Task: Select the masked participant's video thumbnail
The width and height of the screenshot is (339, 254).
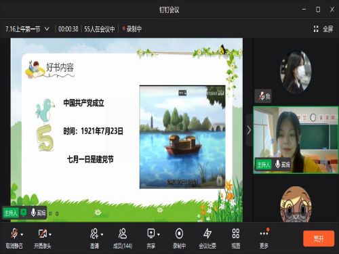Action: click(x=296, y=72)
